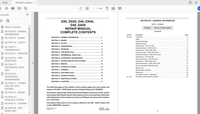Click Minimum Hardware Tightening Torques entry
The height and width of the screenshot is (114, 200).
click(x=162, y=66)
